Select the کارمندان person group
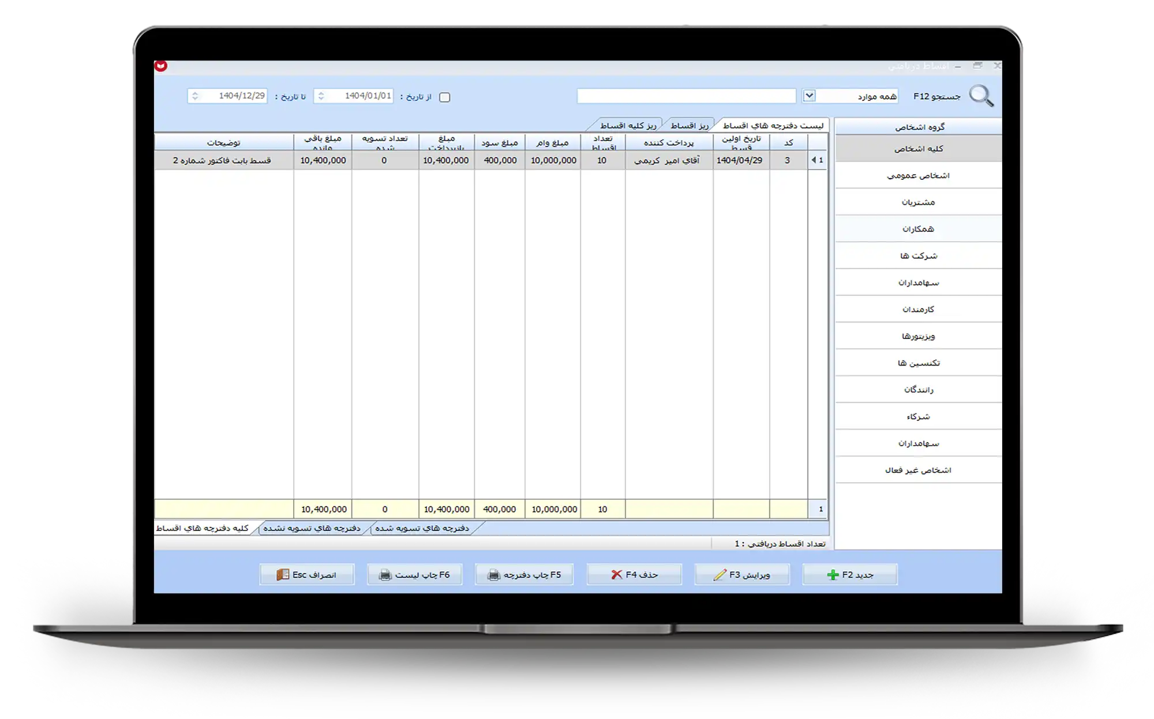 [918, 310]
